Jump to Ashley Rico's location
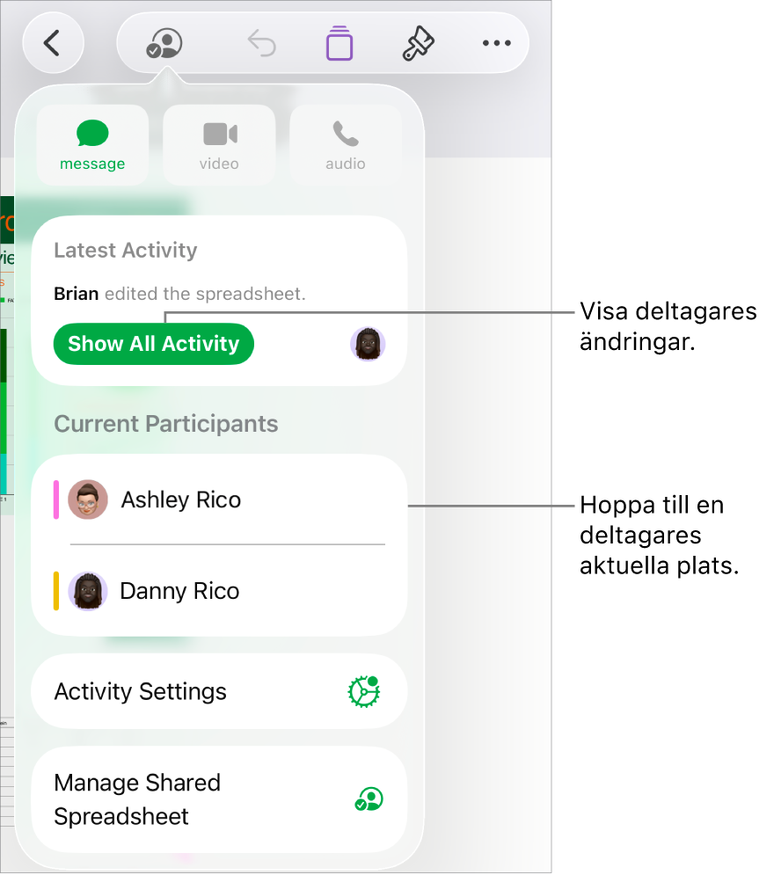This screenshot has width=774, height=875. [x=219, y=500]
